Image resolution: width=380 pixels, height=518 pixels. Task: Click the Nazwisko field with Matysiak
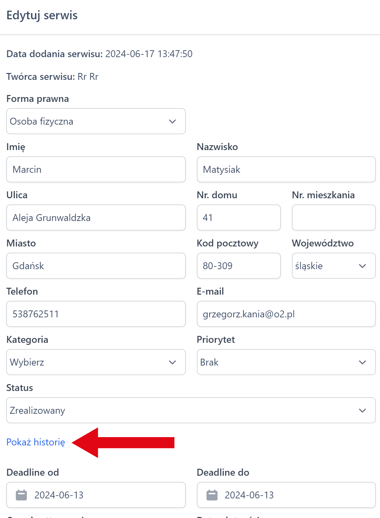point(286,169)
